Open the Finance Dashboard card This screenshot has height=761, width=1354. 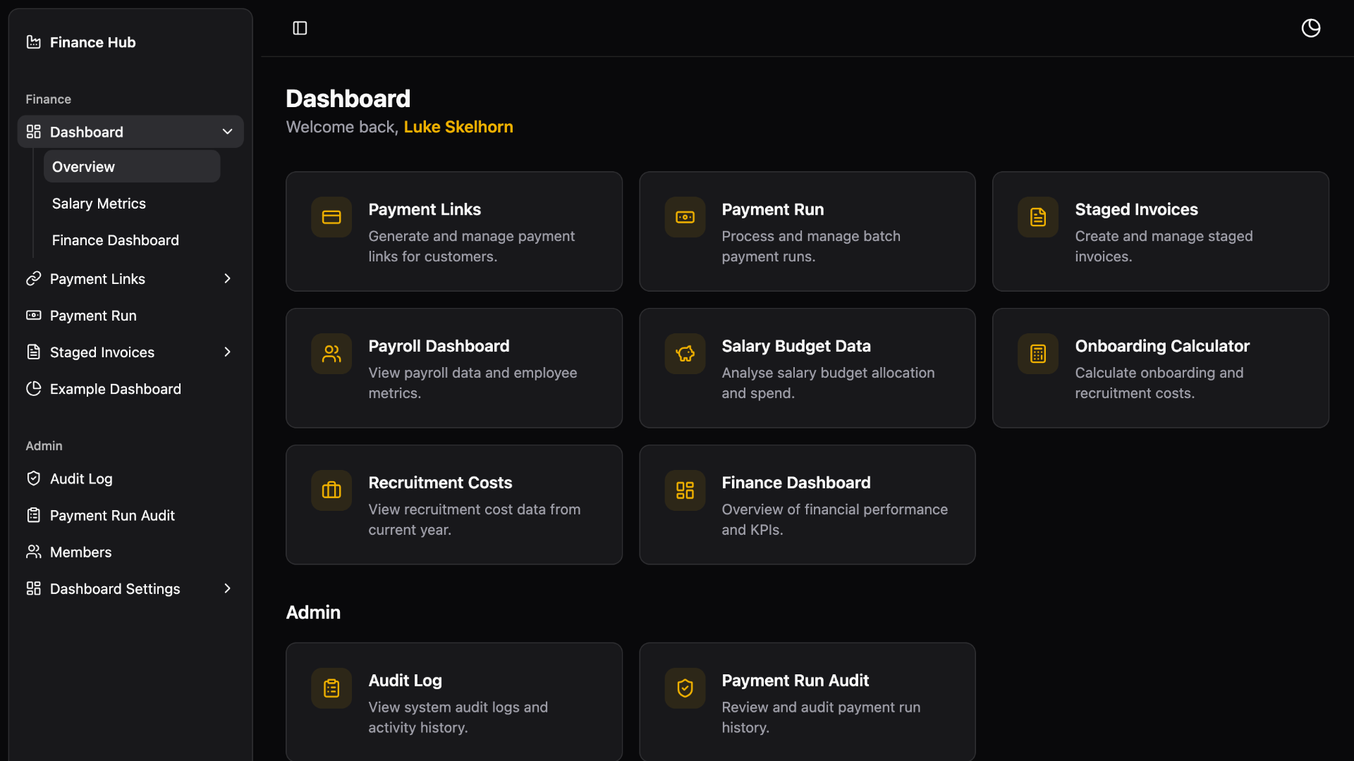pyautogui.click(x=807, y=505)
